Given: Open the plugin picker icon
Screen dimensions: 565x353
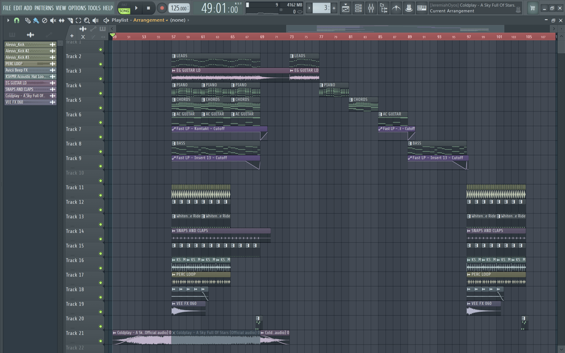Looking at the screenshot, I should [409, 8].
